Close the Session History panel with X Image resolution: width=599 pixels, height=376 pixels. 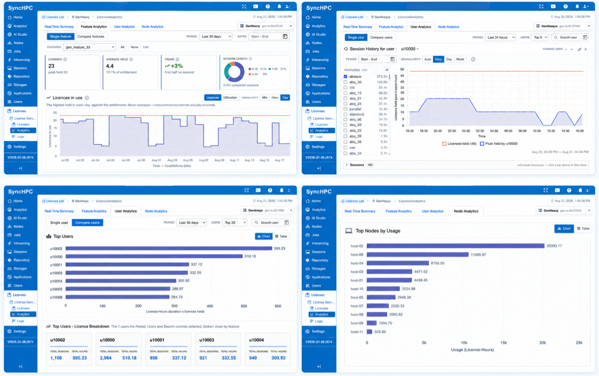[586, 49]
